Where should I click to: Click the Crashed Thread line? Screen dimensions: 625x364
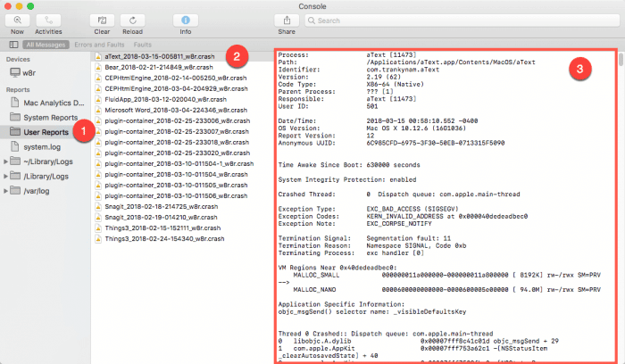pos(399,194)
